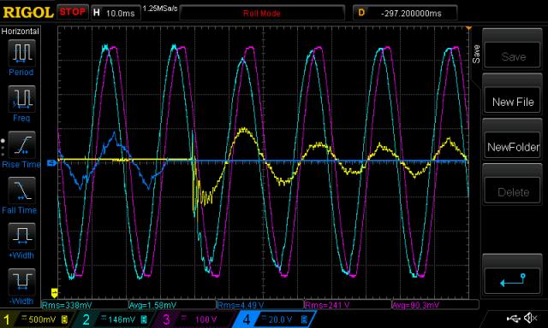Image resolution: width=548 pixels, height=328 pixels.
Task: Open the Save side tab
Action: coord(476,54)
